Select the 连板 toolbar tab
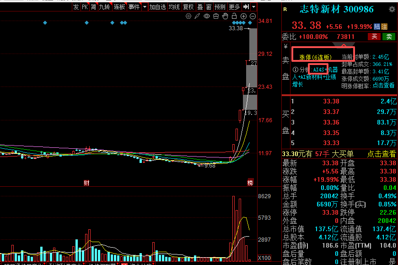The image size is (398, 265). click(x=119, y=7)
